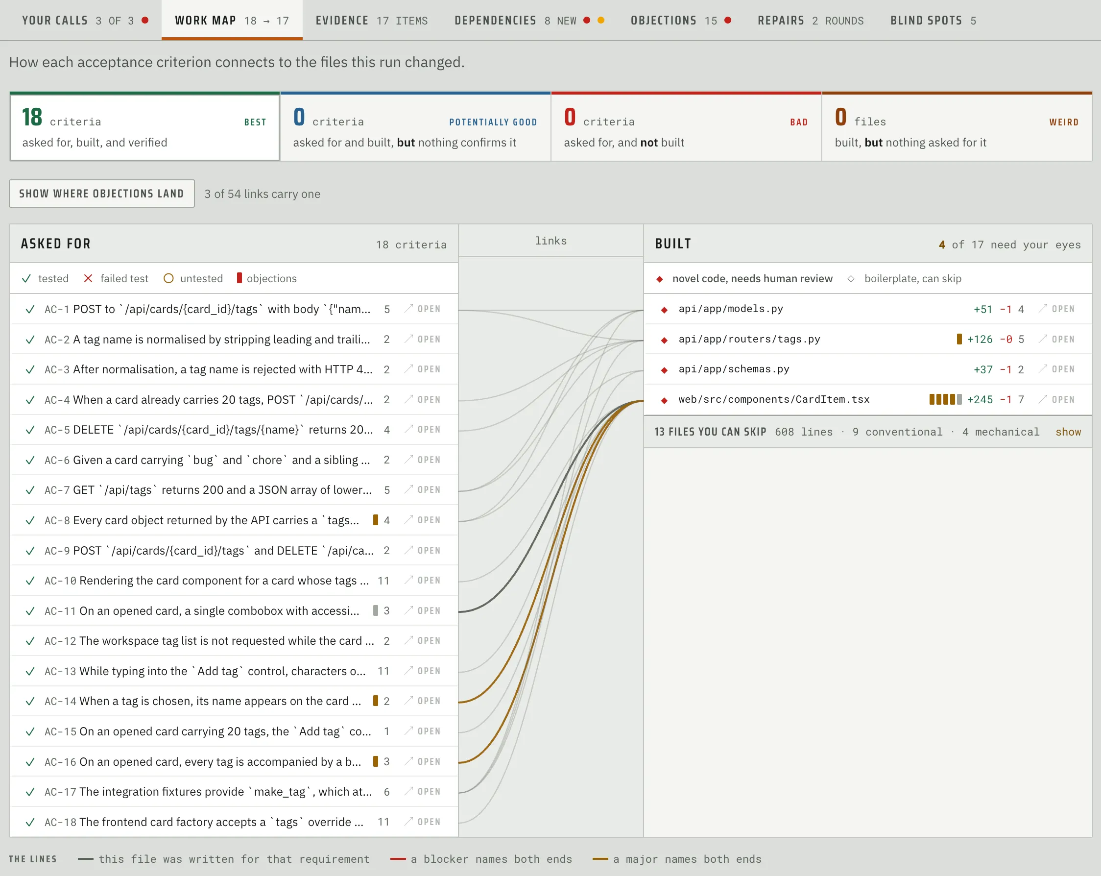This screenshot has height=876, width=1101.
Task: Select AC-15 carrying 20 tags row
Action: 234,731
